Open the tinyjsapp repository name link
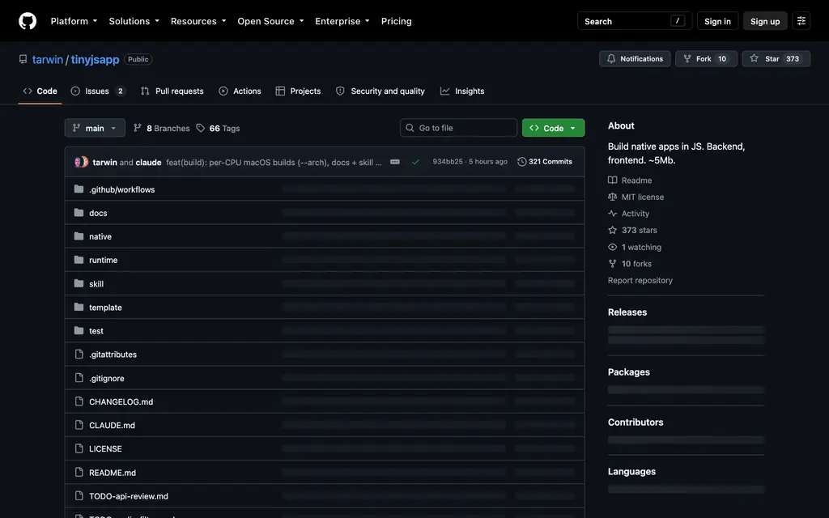The width and height of the screenshot is (829, 518). 96,59
